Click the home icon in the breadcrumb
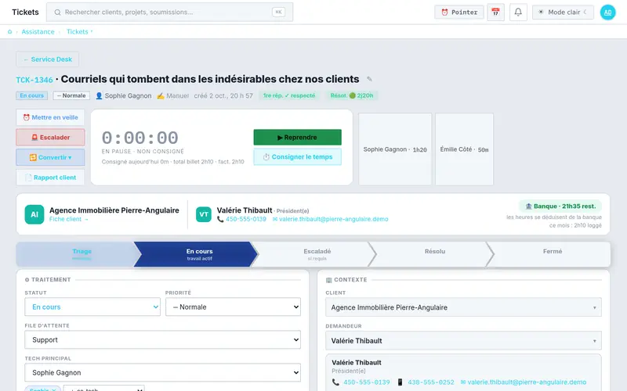Viewport: 627px width, 391px height. tap(9, 31)
